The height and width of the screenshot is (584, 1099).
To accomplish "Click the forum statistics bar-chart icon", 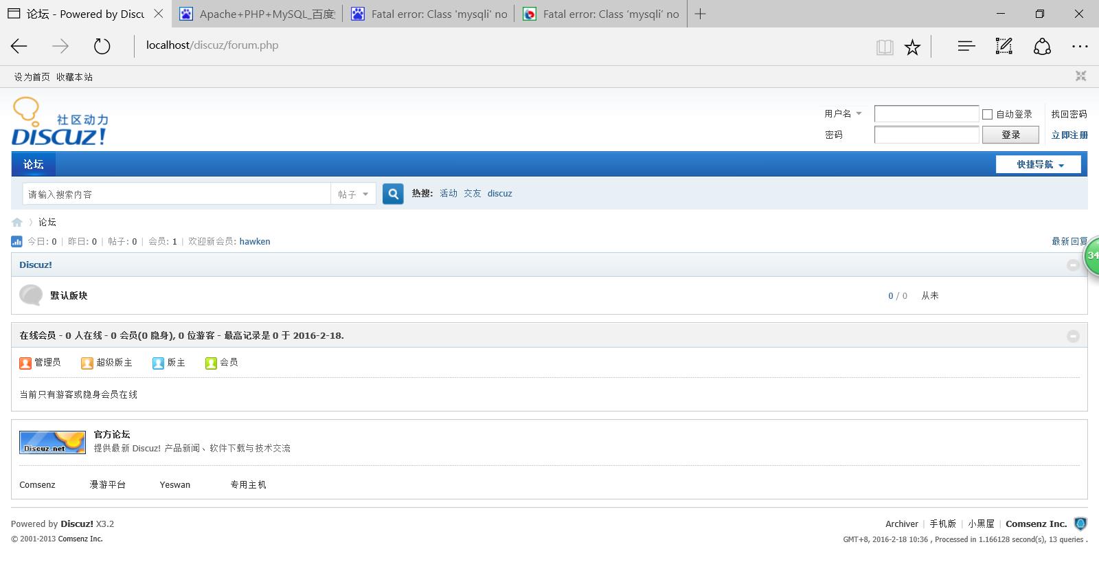I will click(16, 241).
